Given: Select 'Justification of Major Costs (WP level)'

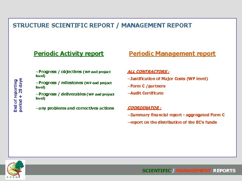Looking at the screenshot, I should (168, 79).
